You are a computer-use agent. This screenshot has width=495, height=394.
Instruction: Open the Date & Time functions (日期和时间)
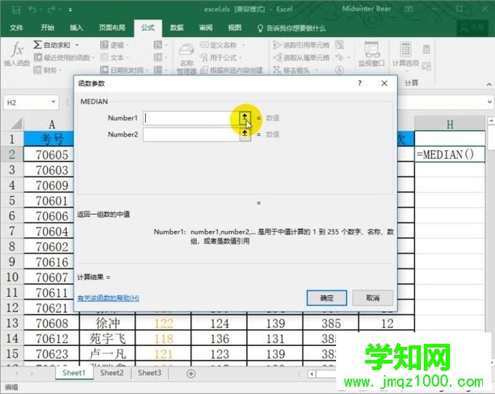tap(124, 70)
